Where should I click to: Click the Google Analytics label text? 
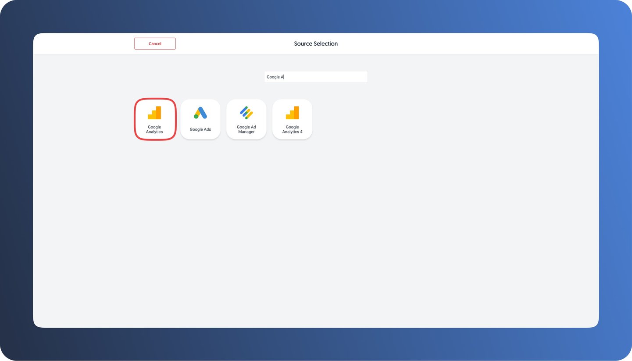pos(154,129)
